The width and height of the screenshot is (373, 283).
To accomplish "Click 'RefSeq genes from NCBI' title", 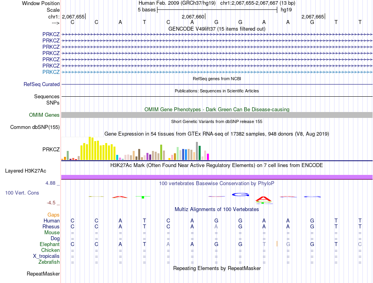I will [217, 79].
